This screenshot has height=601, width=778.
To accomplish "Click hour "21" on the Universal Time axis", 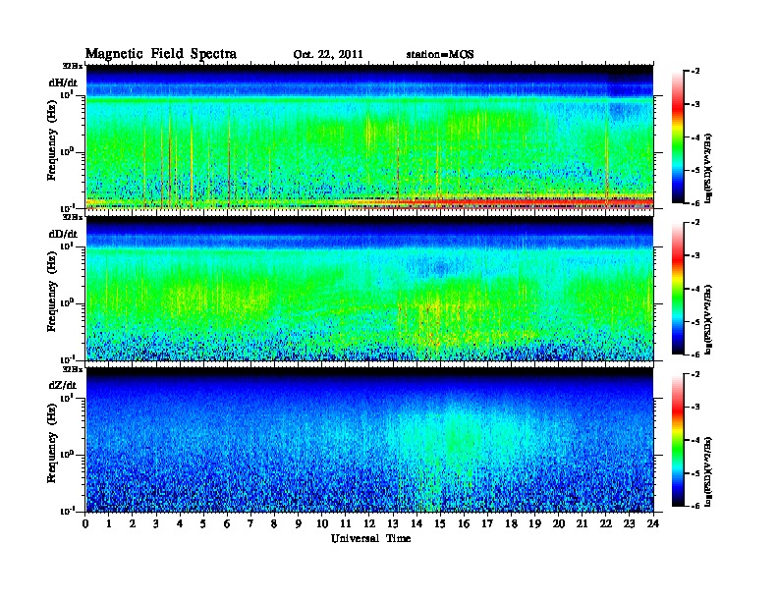I will pos(582,523).
